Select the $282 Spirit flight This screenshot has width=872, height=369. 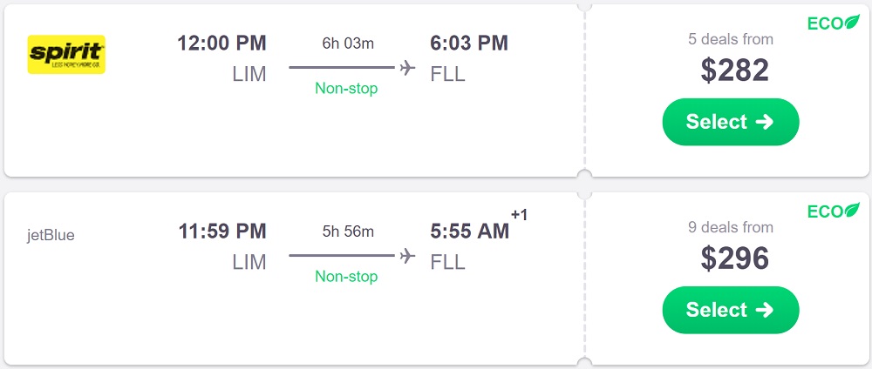pyautogui.click(x=730, y=122)
